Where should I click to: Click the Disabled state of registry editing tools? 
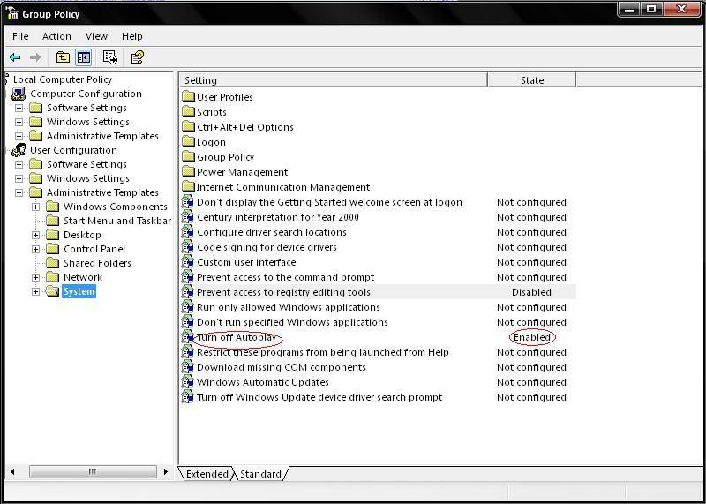coord(532,292)
